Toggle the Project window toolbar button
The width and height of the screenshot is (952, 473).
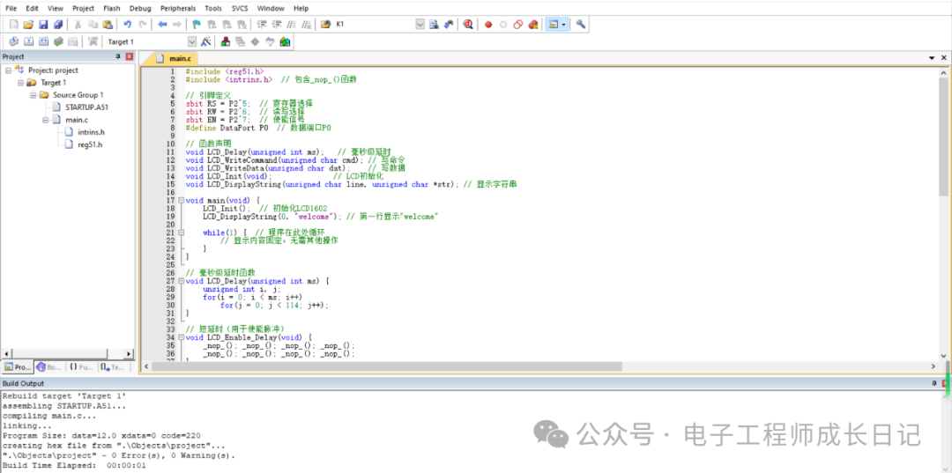coord(553,25)
